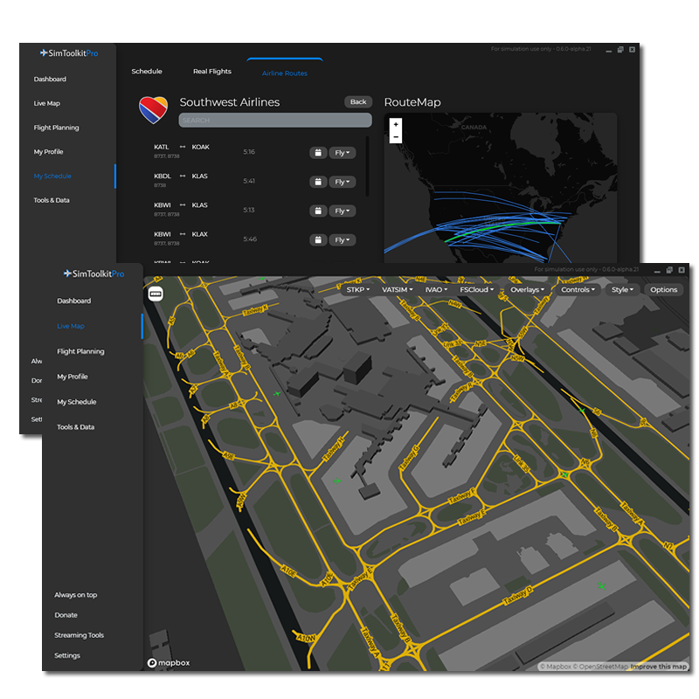Expand the VATSIM dropdown menu
The height and width of the screenshot is (699, 699).
(398, 289)
